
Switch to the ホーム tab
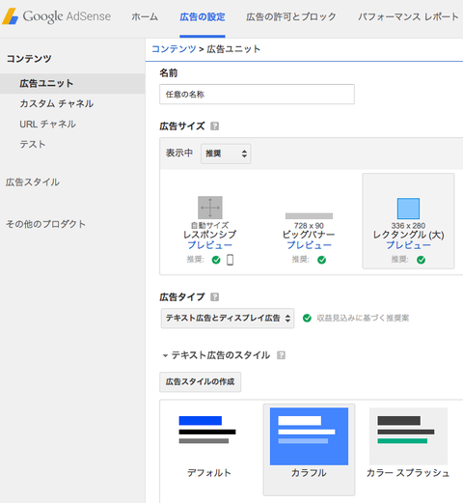145,16
